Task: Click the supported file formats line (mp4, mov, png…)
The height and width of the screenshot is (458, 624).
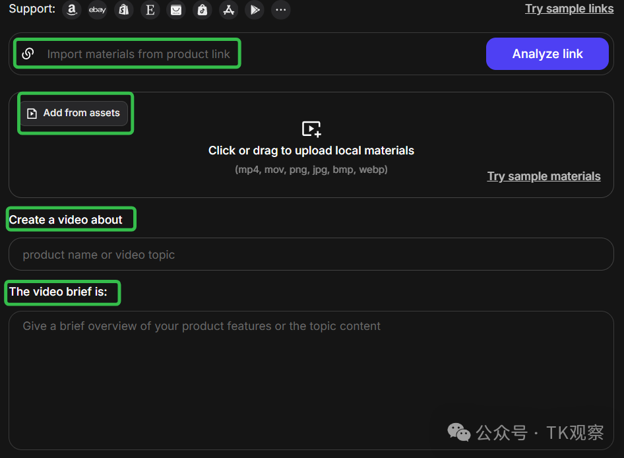Action: point(311,170)
